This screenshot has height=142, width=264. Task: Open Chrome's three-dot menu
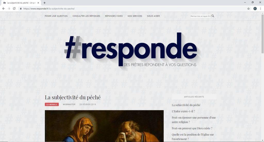click(x=260, y=9)
